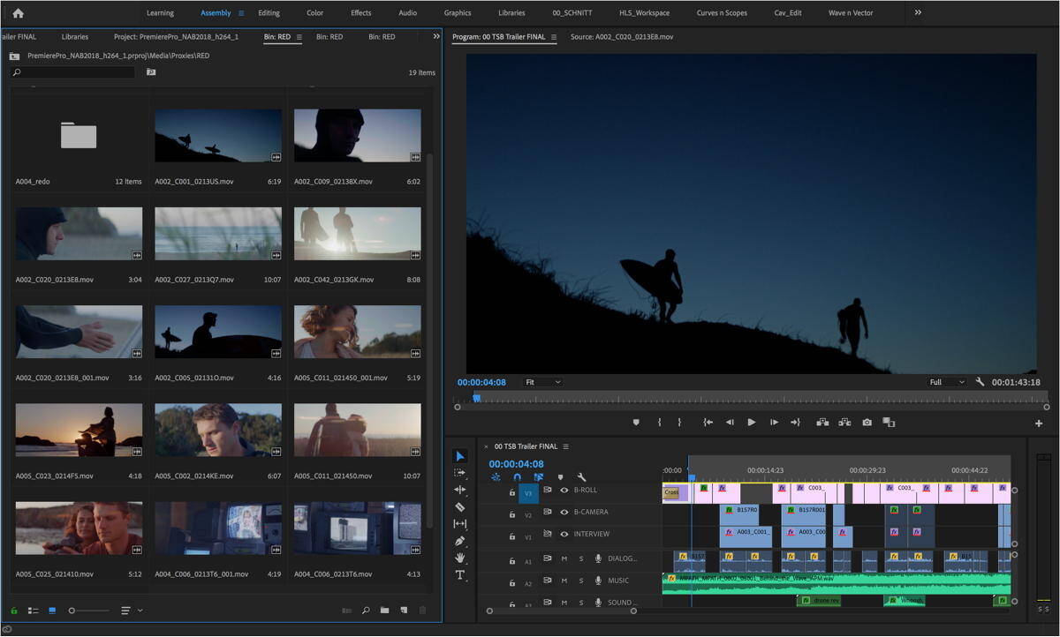The width and height of the screenshot is (1060, 637).
Task: Toggle Snap in timeline
Action: 517,477
